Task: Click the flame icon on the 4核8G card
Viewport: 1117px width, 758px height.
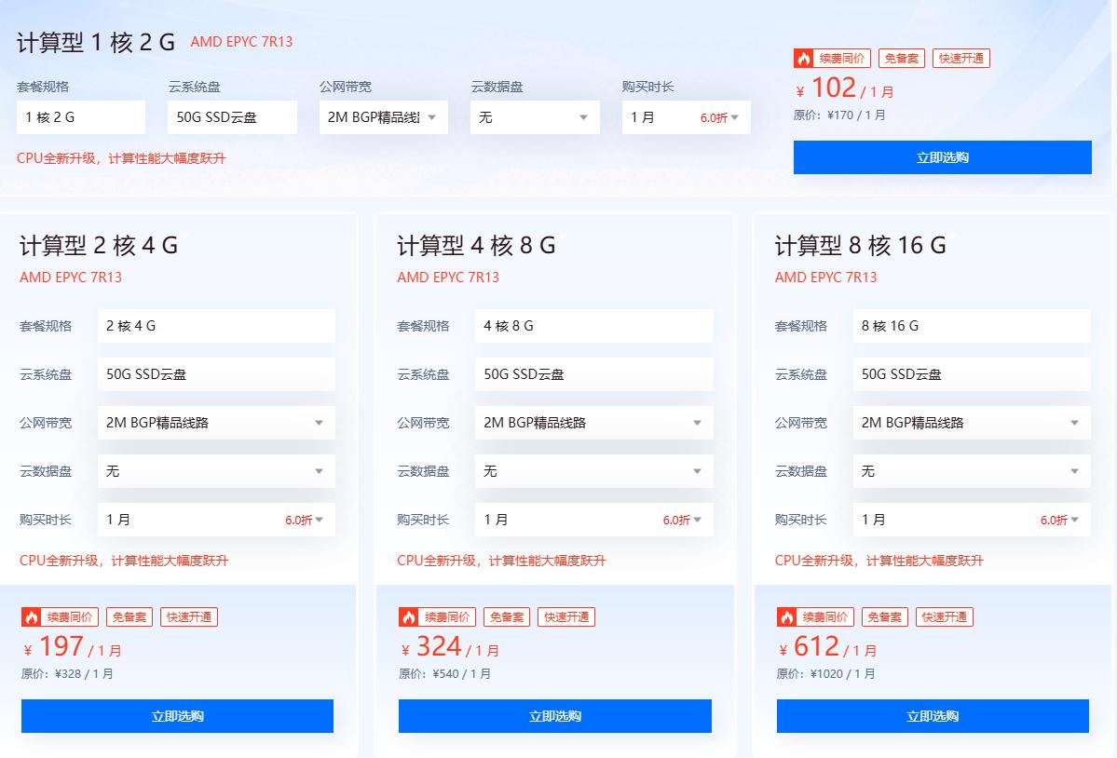Action: click(x=410, y=616)
